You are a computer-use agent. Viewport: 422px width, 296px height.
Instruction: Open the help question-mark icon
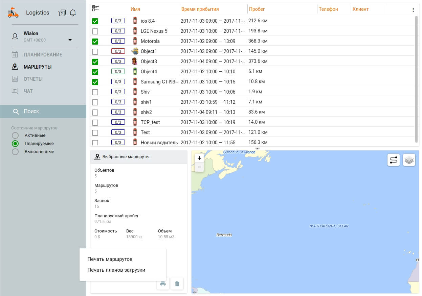tap(62, 13)
